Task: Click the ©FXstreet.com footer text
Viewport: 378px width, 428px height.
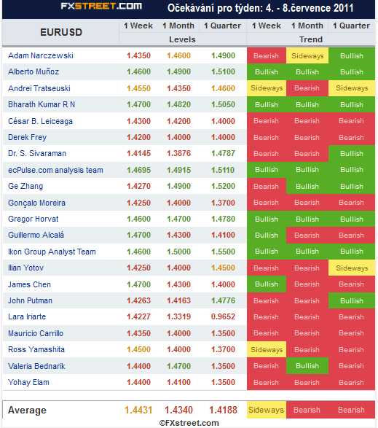Action: point(189,423)
